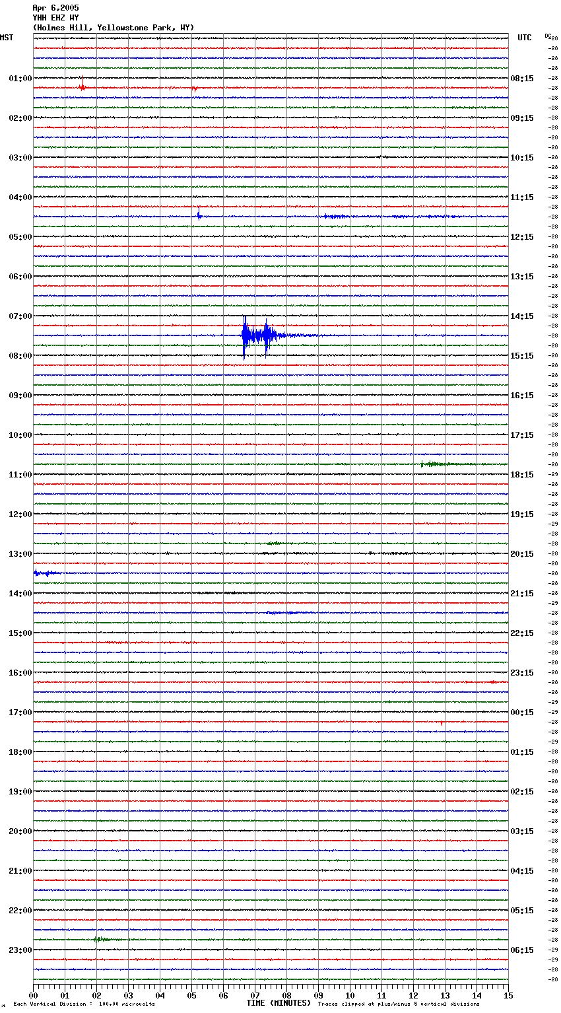561x1013 pixels.
Task: Click the '11:15' UTC time label
Action: click(x=522, y=197)
